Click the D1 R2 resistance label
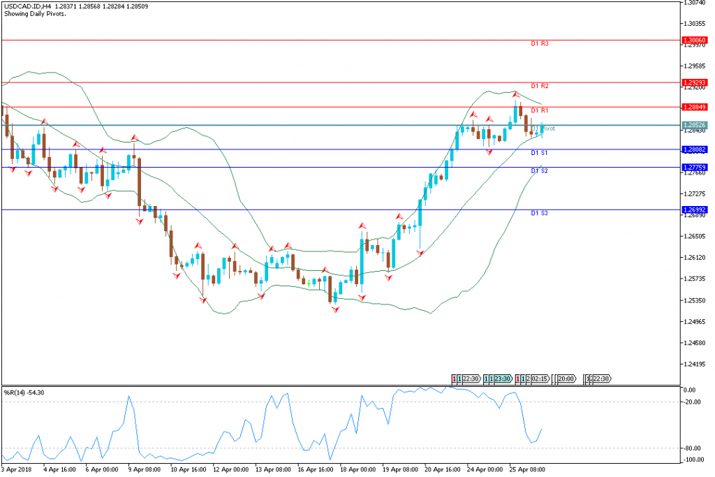This screenshot has width=715, height=477. 539,86
